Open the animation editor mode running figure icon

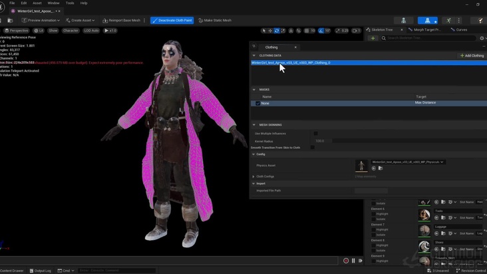coord(448,21)
